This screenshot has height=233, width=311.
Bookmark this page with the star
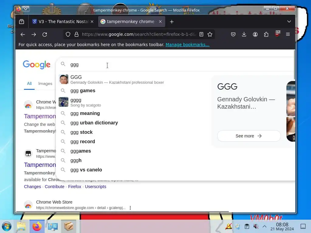point(210,35)
